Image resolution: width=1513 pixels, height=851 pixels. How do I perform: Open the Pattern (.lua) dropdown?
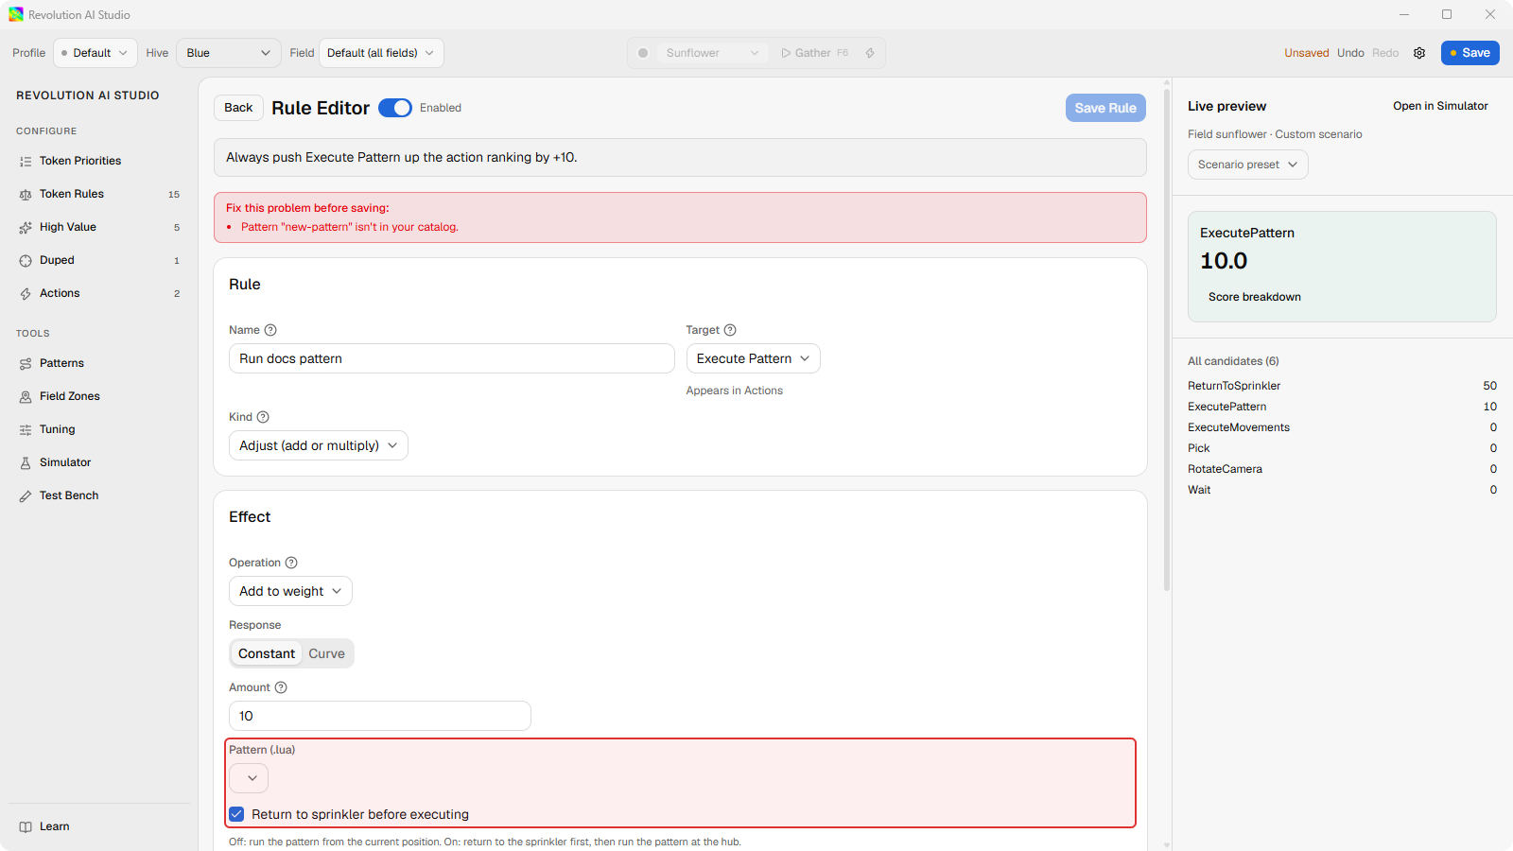(249, 778)
